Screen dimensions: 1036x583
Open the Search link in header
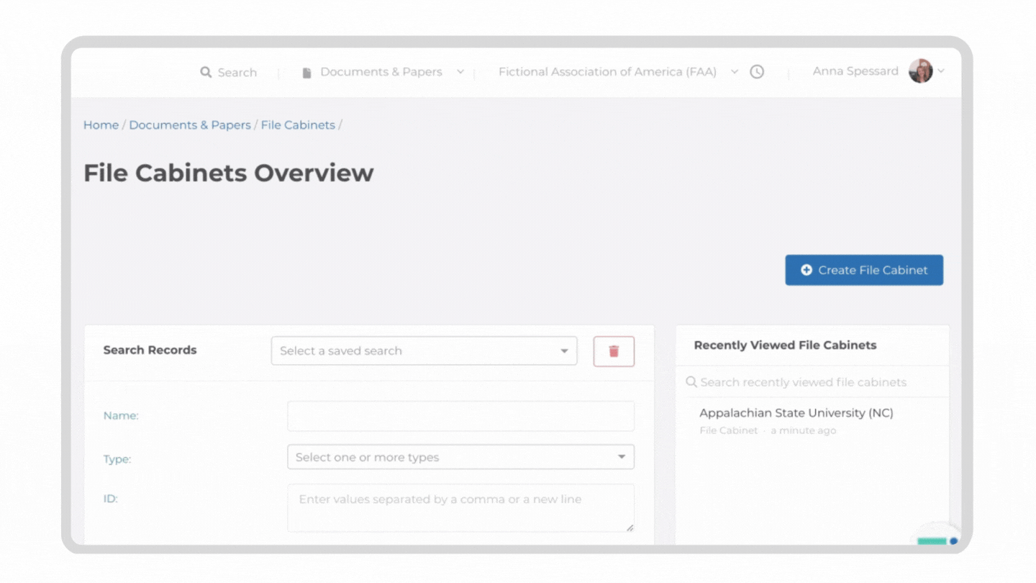[x=237, y=72]
